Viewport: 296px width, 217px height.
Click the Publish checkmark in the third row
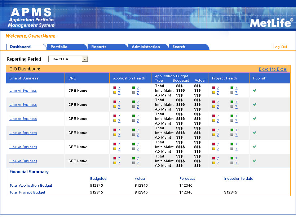click(255, 118)
